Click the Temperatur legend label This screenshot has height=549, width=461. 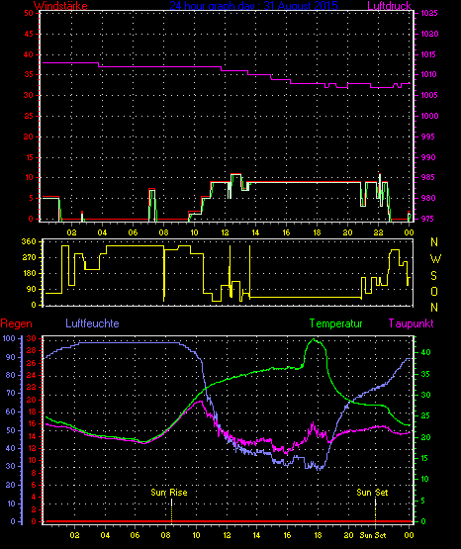336,323
